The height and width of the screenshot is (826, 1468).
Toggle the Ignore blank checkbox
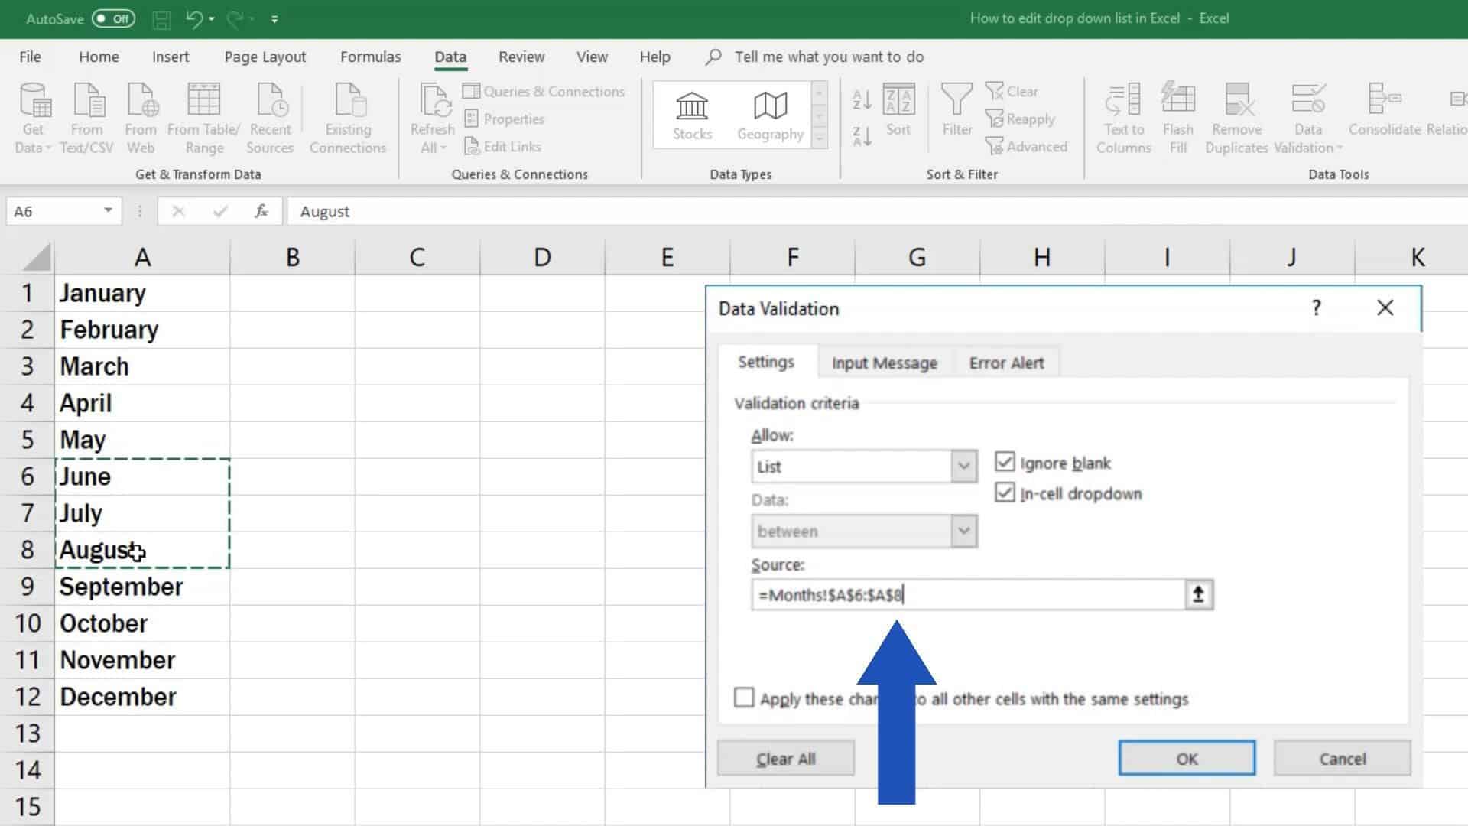click(x=1006, y=463)
